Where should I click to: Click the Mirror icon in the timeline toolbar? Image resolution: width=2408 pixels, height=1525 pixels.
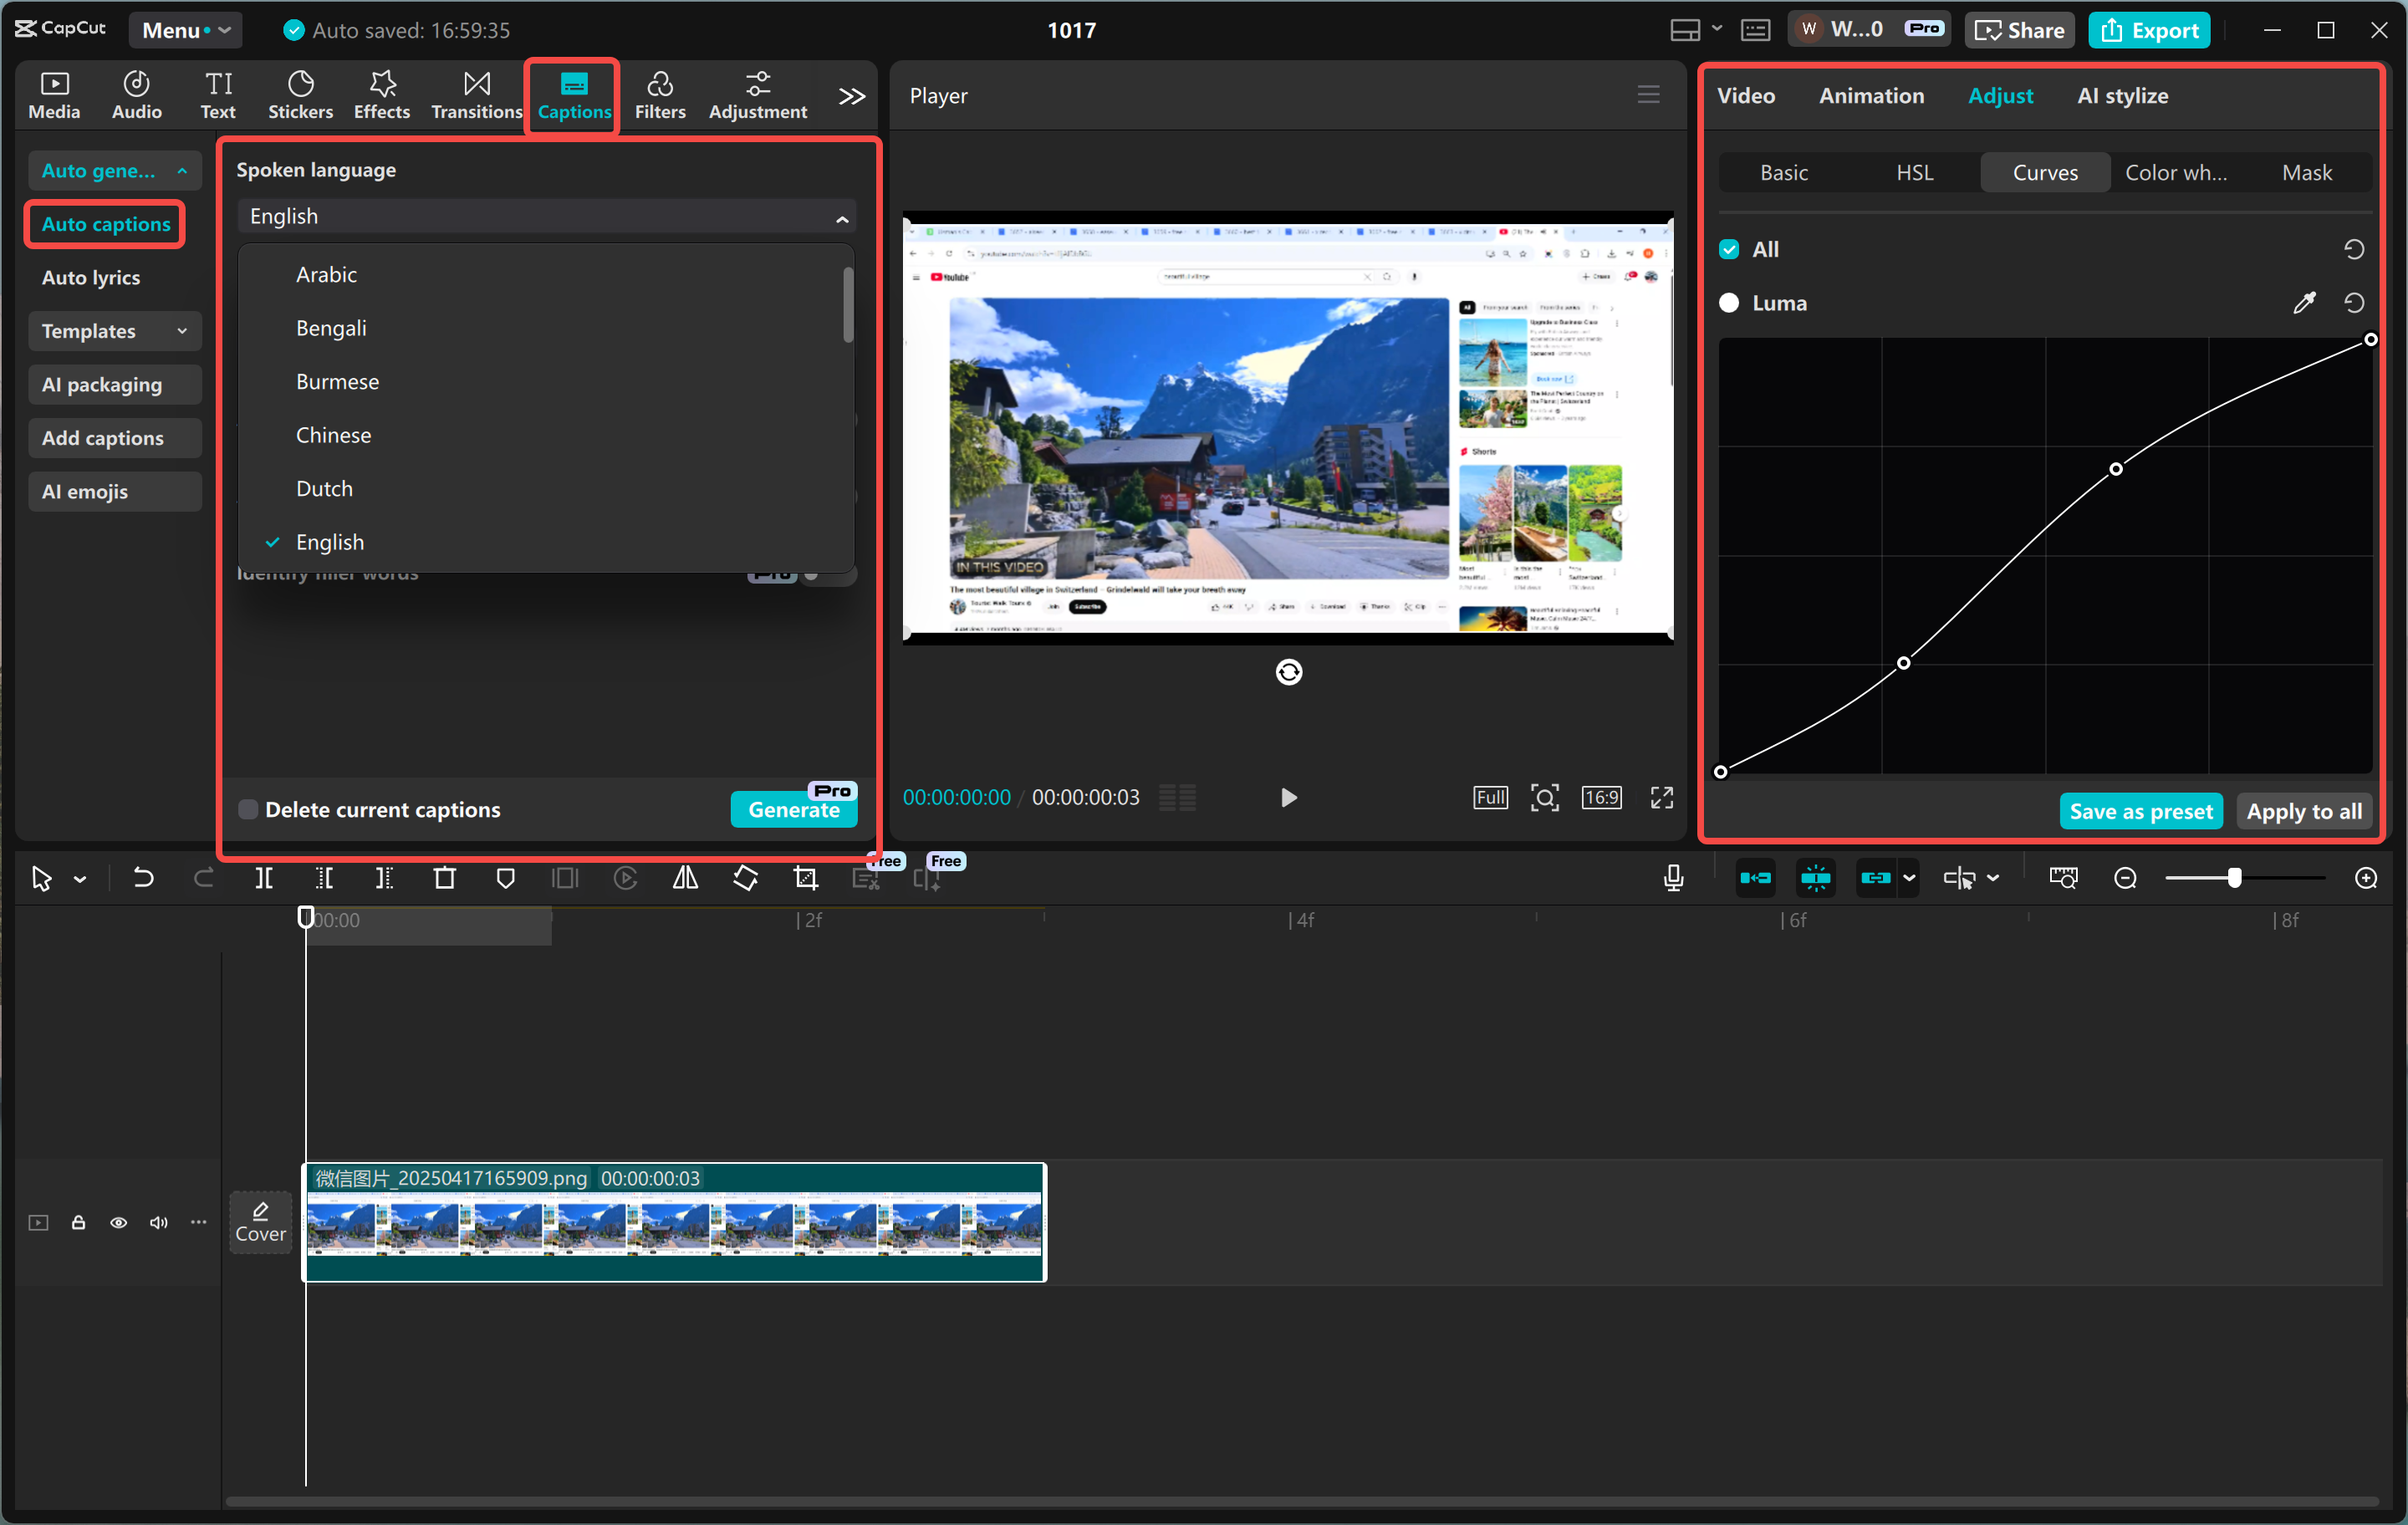(685, 878)
